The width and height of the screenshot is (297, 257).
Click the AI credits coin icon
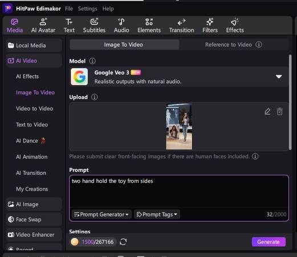[x=75, y=242]
